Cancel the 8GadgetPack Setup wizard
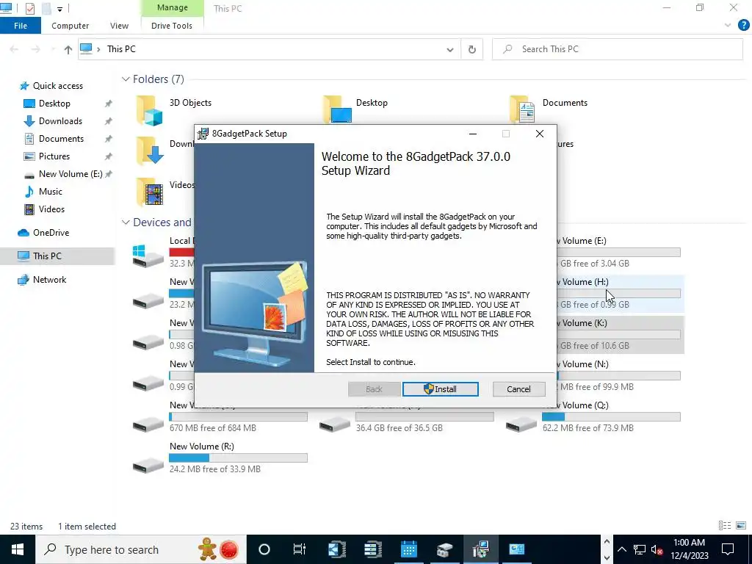Screen dimensions: 752x564 click(x=518, y=389)
